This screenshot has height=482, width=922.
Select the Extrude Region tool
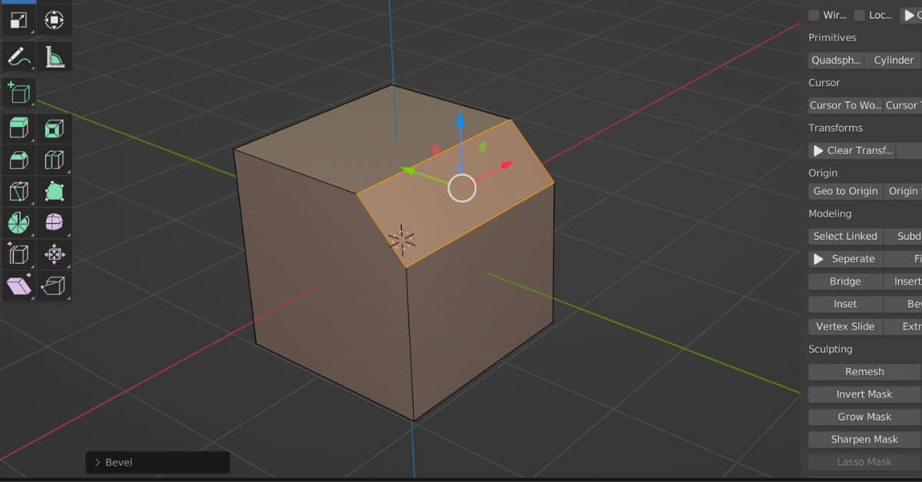(18, 128)
